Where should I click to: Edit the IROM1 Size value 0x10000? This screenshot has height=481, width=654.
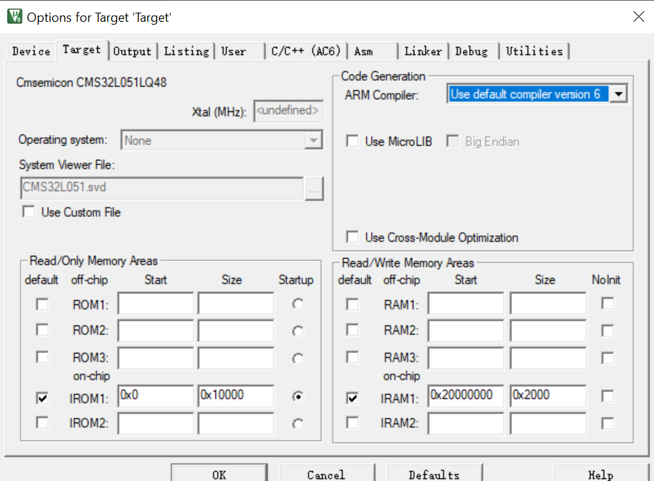point(236,395)
